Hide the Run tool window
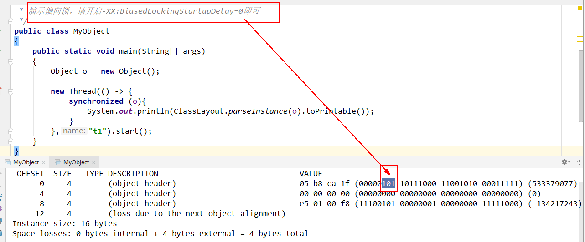585x242 pixels. (x=578, y=162)
